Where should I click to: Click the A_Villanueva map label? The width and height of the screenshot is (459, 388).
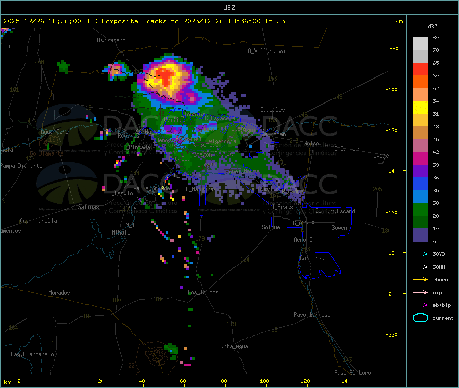point(266,51)
